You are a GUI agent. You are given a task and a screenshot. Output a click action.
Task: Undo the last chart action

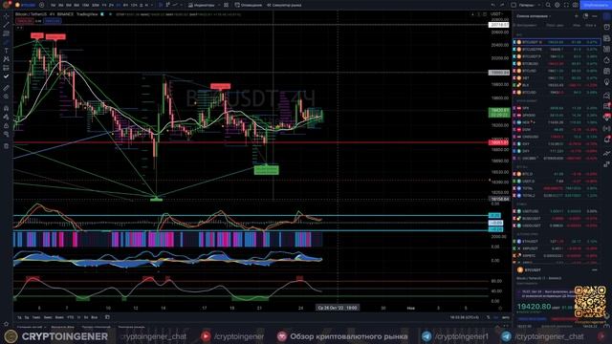(493, 5)
